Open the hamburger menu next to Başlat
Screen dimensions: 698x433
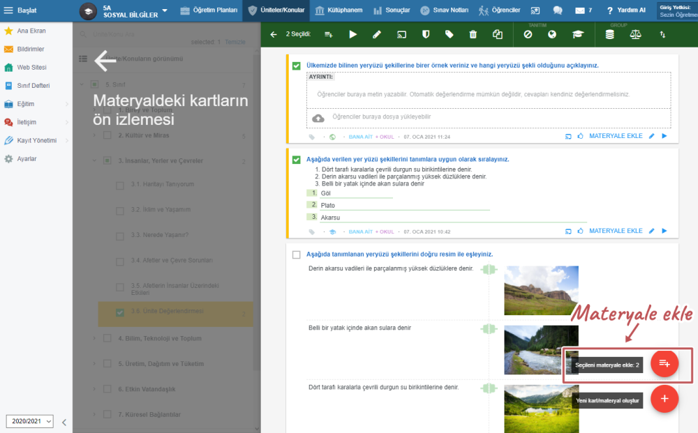pyautogui.click(x=8, y=10)
